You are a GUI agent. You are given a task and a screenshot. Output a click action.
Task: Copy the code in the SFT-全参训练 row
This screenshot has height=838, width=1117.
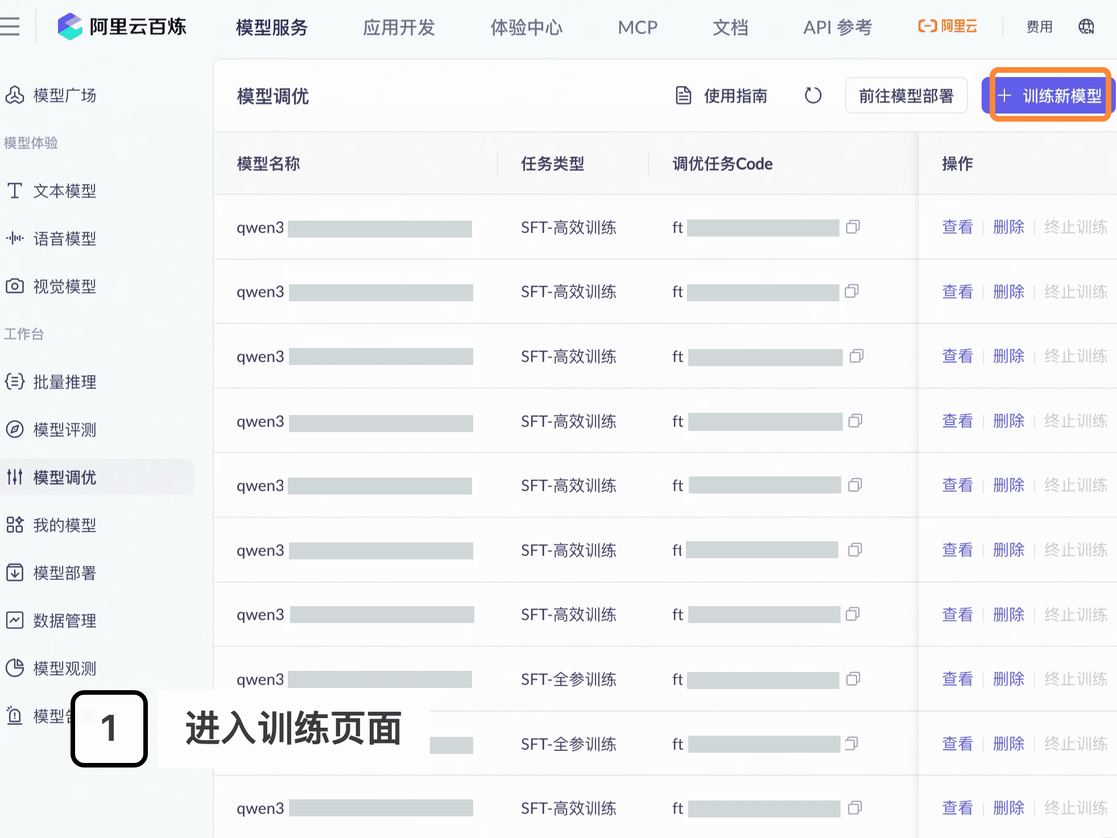[853, 679]
